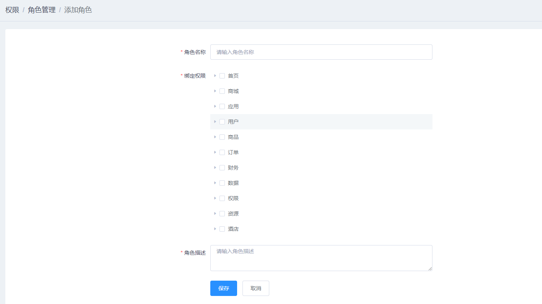The height and width of the screenshot is (304, 542).
Task: Select the 订单 checkbox
Action: 222,152
